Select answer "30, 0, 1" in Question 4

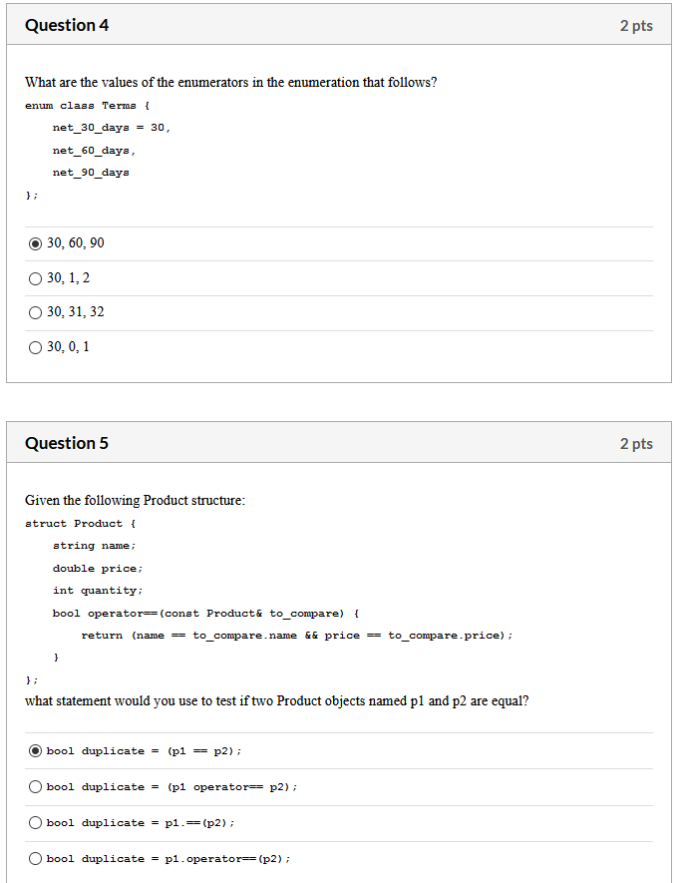point(35,346)
